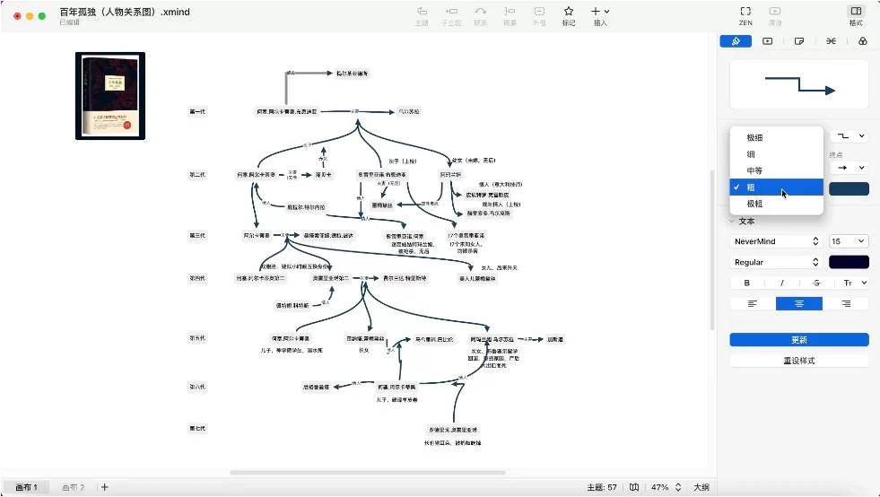Toggle bold text formatting
The image size is (880, 497).
(x=747, y=283)
